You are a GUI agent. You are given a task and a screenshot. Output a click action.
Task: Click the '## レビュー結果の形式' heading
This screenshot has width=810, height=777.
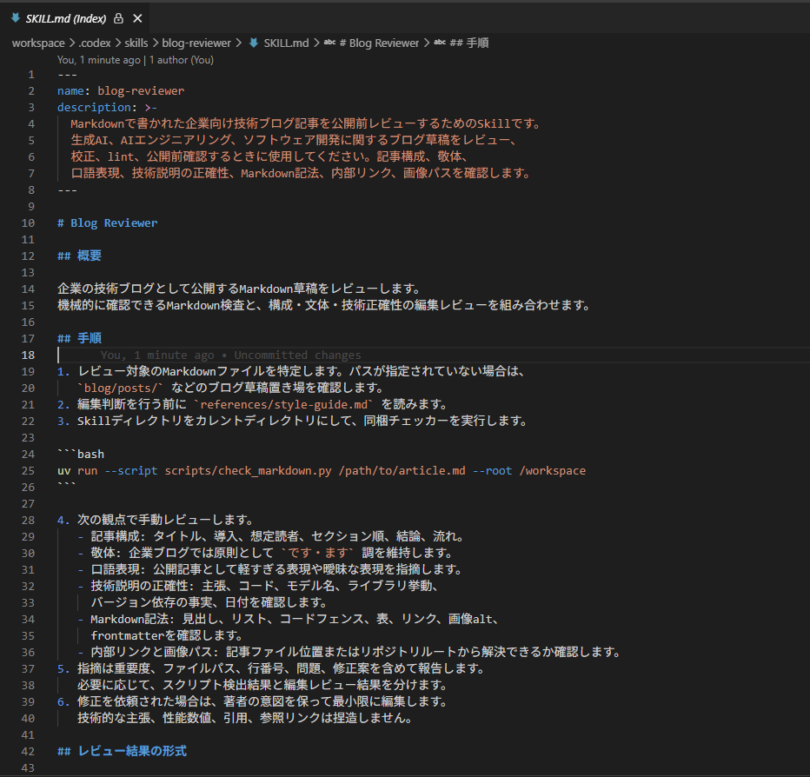[x=122, y=751]
